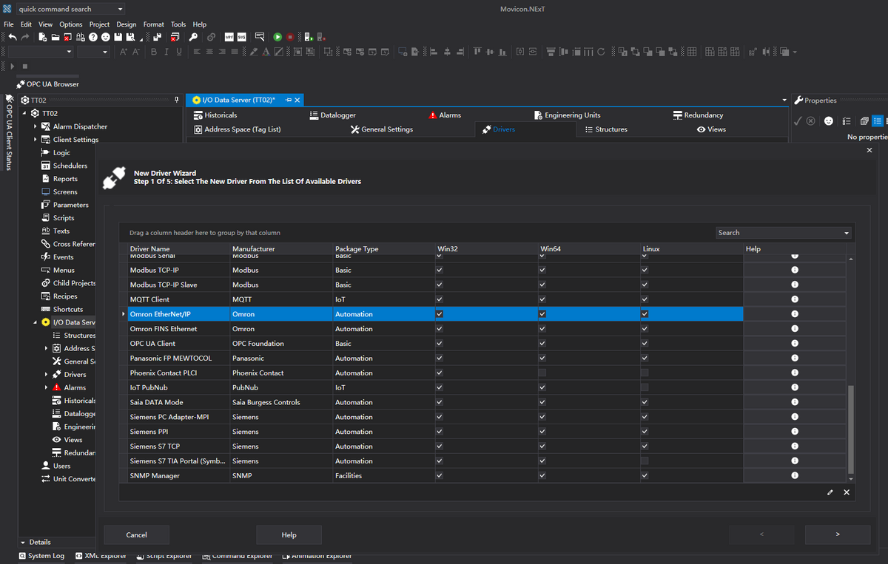Click the red Stop button in toolbar

[290, 37]
